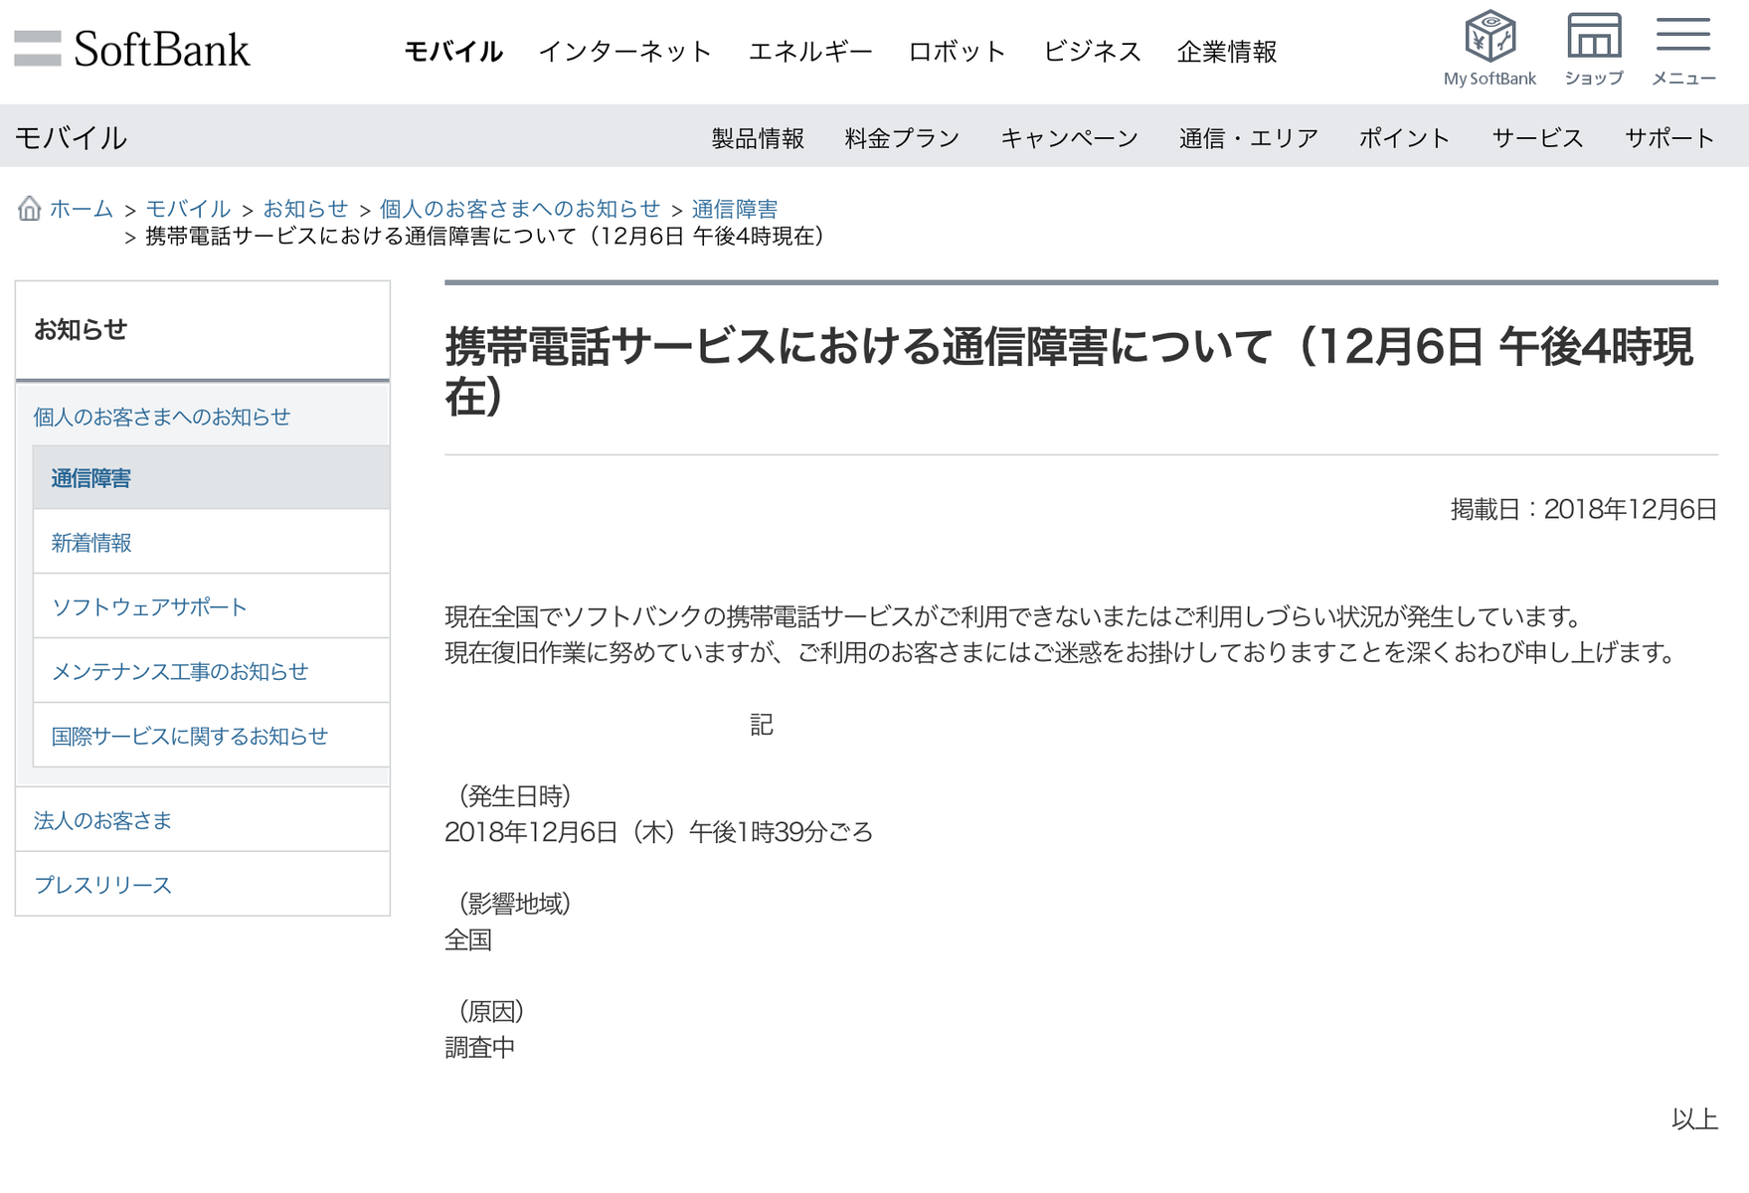
Task: Select ロボット in top navigation
Action: click(x=958, y=52)
